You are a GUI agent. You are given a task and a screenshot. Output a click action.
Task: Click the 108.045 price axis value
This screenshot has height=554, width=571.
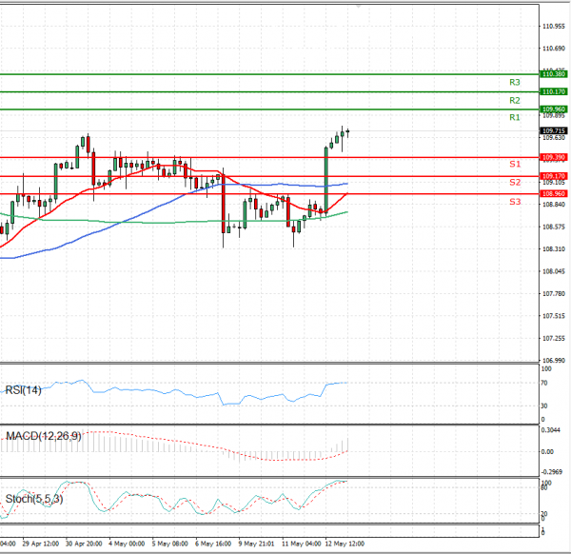tap(554, 271)
